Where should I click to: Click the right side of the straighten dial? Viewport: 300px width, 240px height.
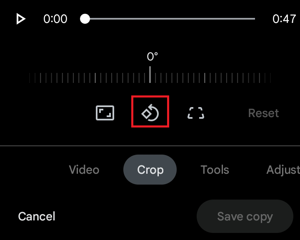237,77
